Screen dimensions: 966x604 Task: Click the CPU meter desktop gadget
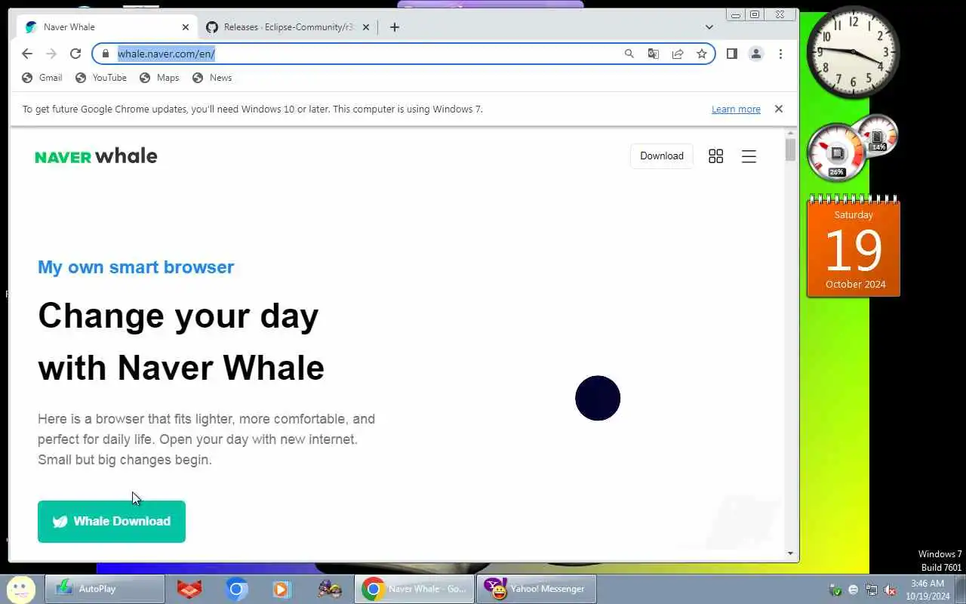point(836,153)
